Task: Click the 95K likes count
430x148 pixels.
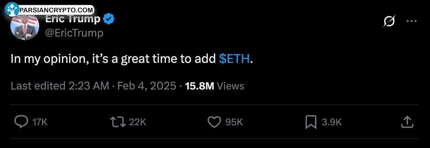Action: pos(234,122)
